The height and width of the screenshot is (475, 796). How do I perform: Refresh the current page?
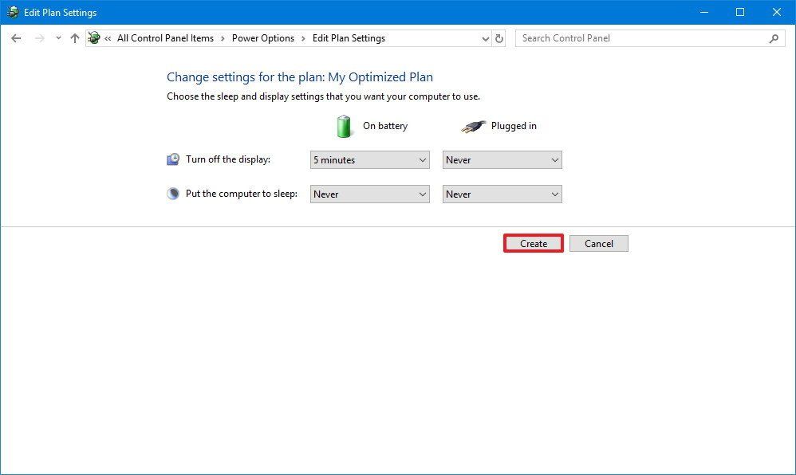pos(498,37)
